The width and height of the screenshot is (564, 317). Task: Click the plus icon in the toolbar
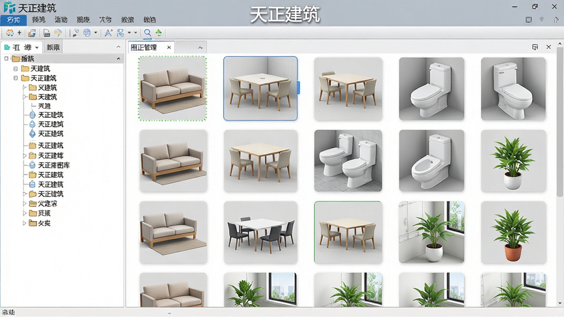19,32
